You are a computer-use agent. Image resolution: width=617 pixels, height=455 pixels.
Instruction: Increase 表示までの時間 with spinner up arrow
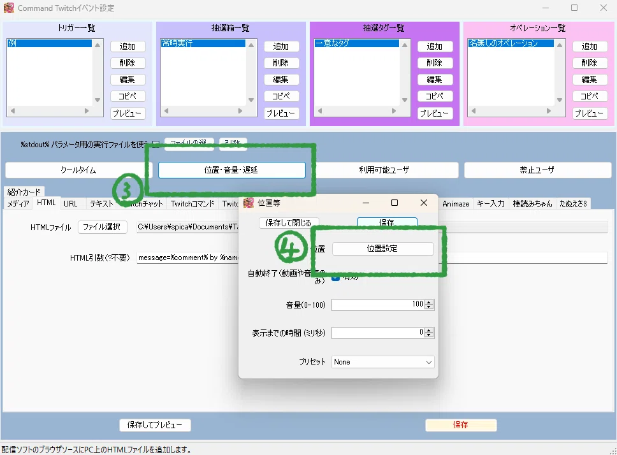(430, 330)
